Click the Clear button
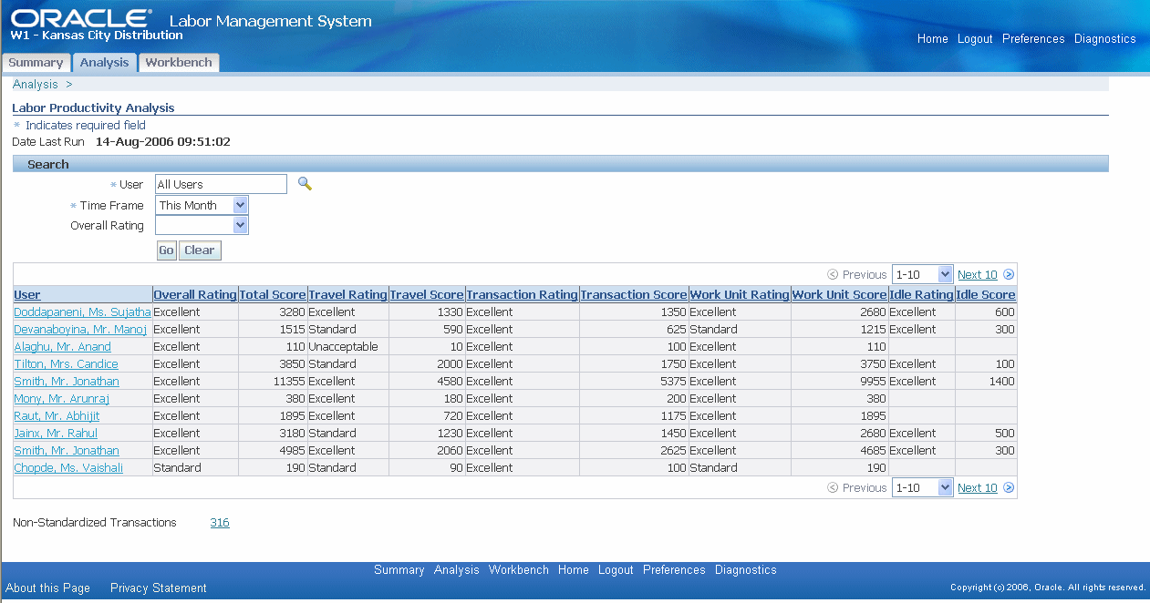The image size is (1150, 603). pyautogui.click(x=200, y=250)
